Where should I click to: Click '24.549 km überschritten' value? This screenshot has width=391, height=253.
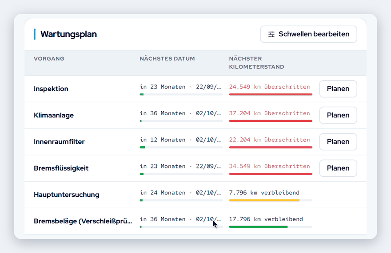[x=270, y=87]
